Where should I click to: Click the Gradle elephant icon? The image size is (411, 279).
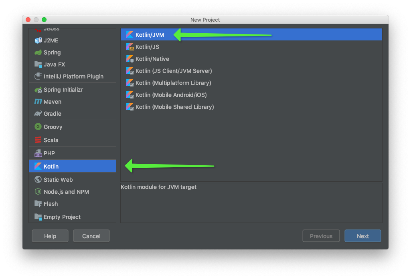click(38, 114)
